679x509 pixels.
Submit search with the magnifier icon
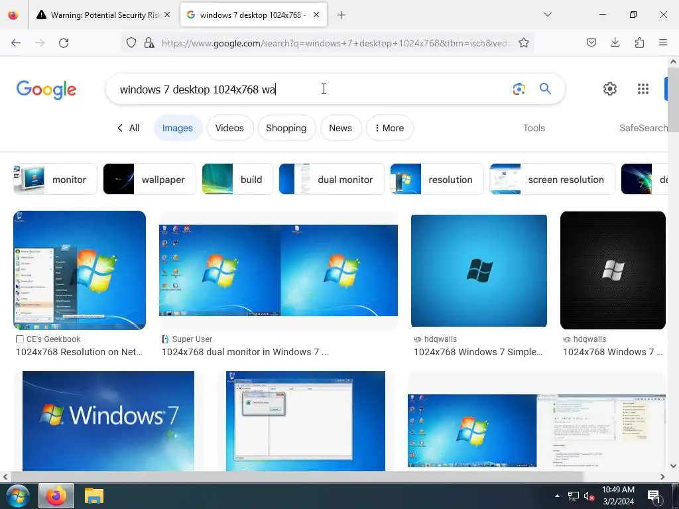coord(545,89)
